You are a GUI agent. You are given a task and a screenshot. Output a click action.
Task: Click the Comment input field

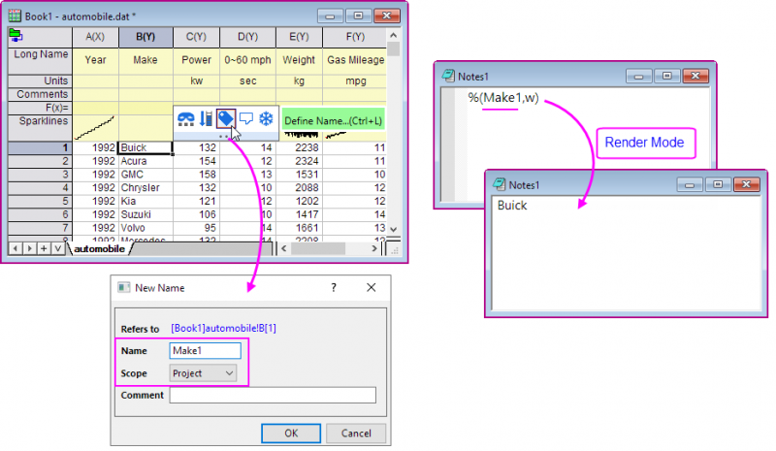pyautogui.click(x=272, y=395)
